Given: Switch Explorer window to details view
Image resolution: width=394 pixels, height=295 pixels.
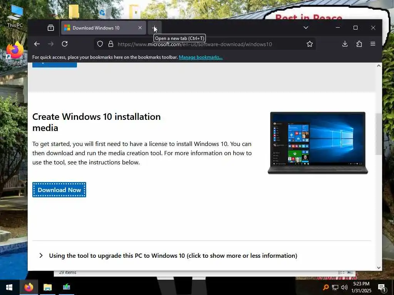Looking at the screenshot, I should pyautogui.click(x=341, y=272).
